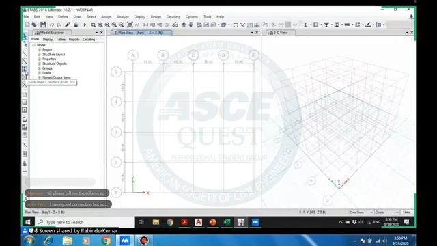Screen dimensions: 437x246
Task: Click the Type here to search box
Action: 85,222
